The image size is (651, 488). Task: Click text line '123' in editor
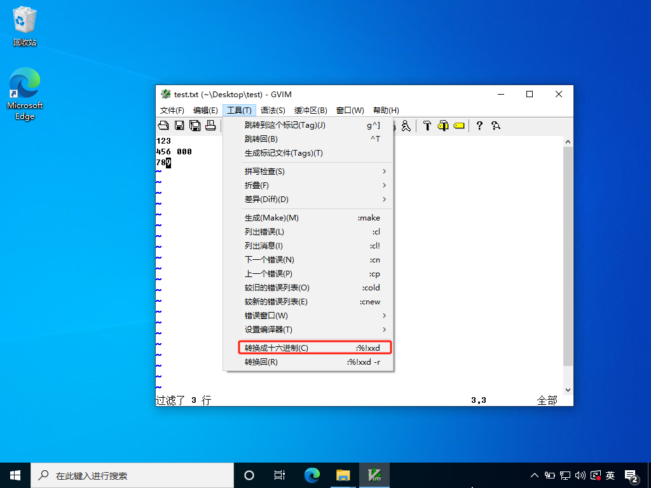pyautogui.click(x=163, y=141)
